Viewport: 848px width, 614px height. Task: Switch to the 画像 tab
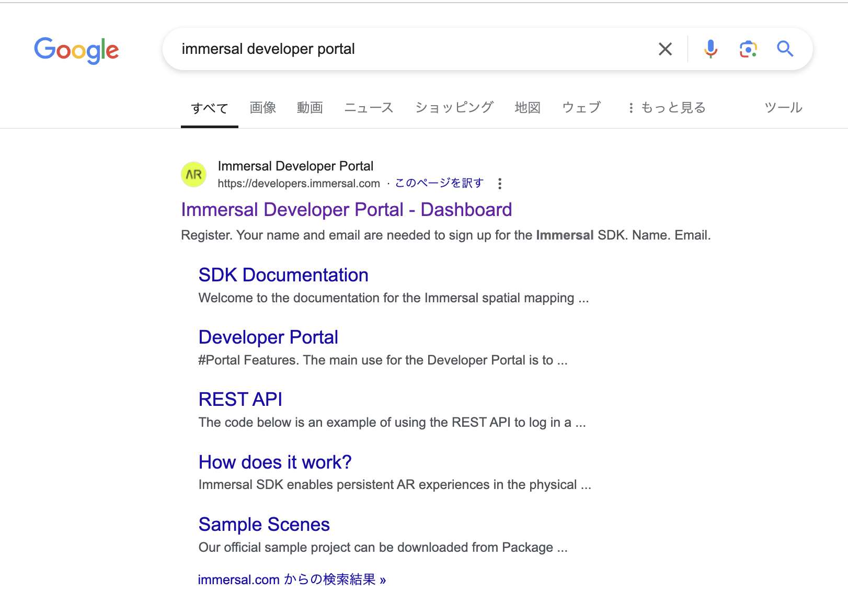coord(263,108)
